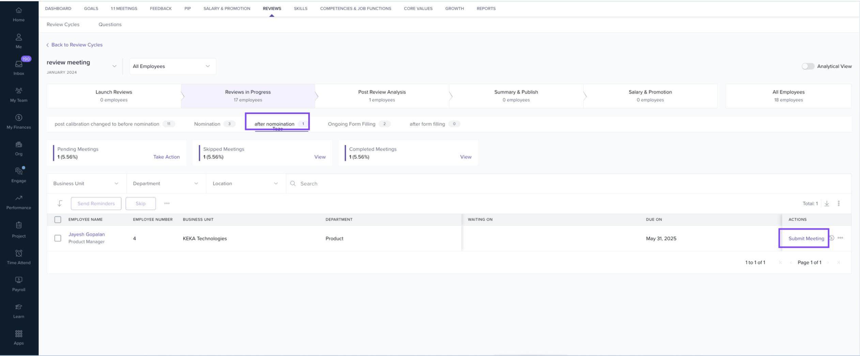The height and width of the screenshot is (356, 860).
Task: Click Back to Review Cycles link
Action: click(77, 45)
